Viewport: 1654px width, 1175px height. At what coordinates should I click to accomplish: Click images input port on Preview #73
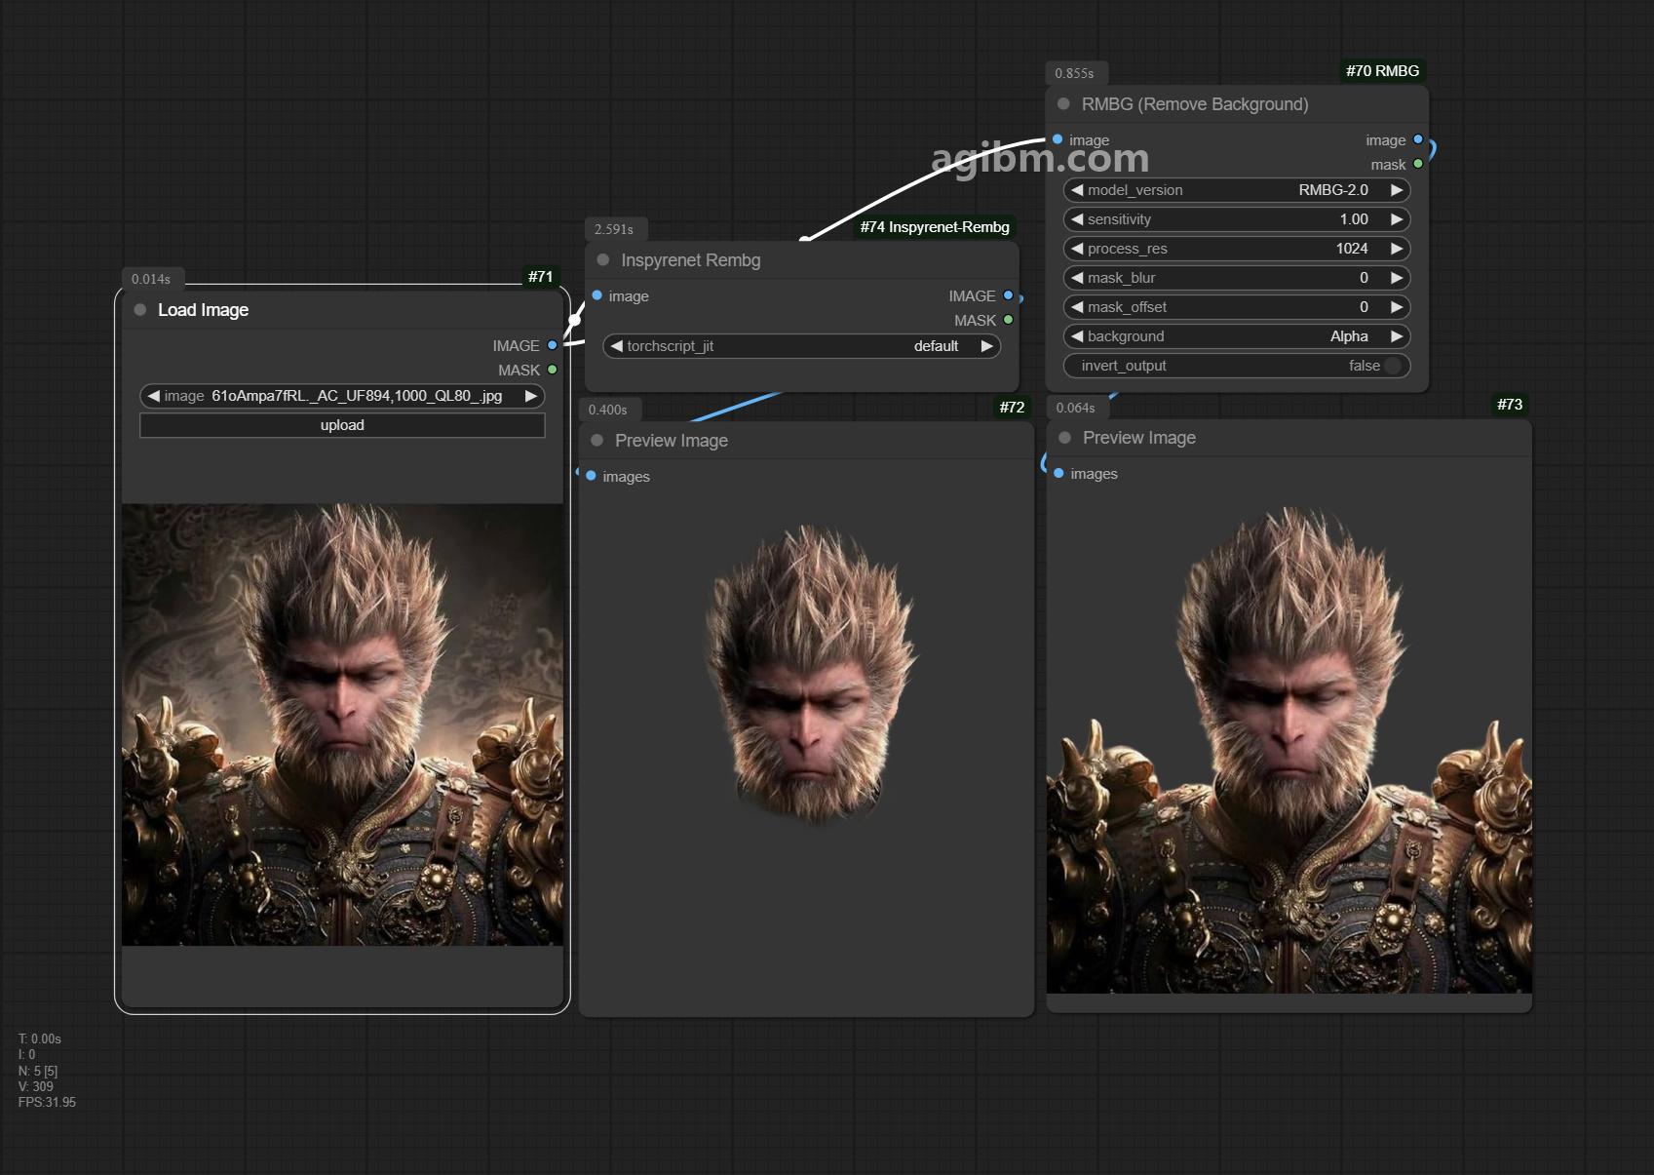pyautogui.click(x=1058, y=473)
